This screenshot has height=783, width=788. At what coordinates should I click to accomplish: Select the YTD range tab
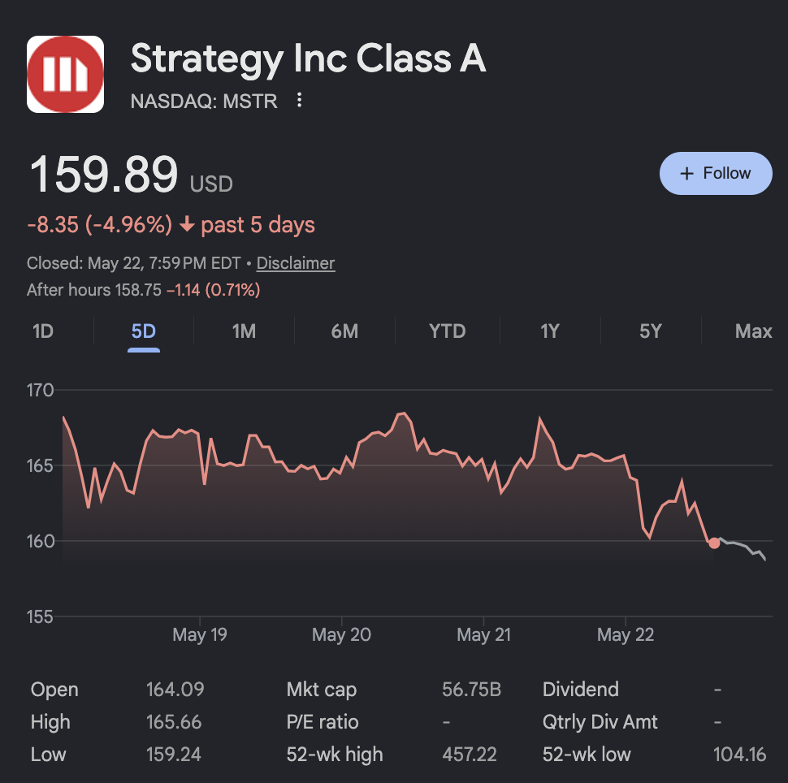[x=448, y=331]
